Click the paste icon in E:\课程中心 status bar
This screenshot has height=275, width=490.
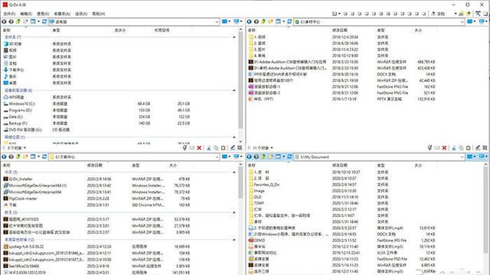[x=468, y=147]
